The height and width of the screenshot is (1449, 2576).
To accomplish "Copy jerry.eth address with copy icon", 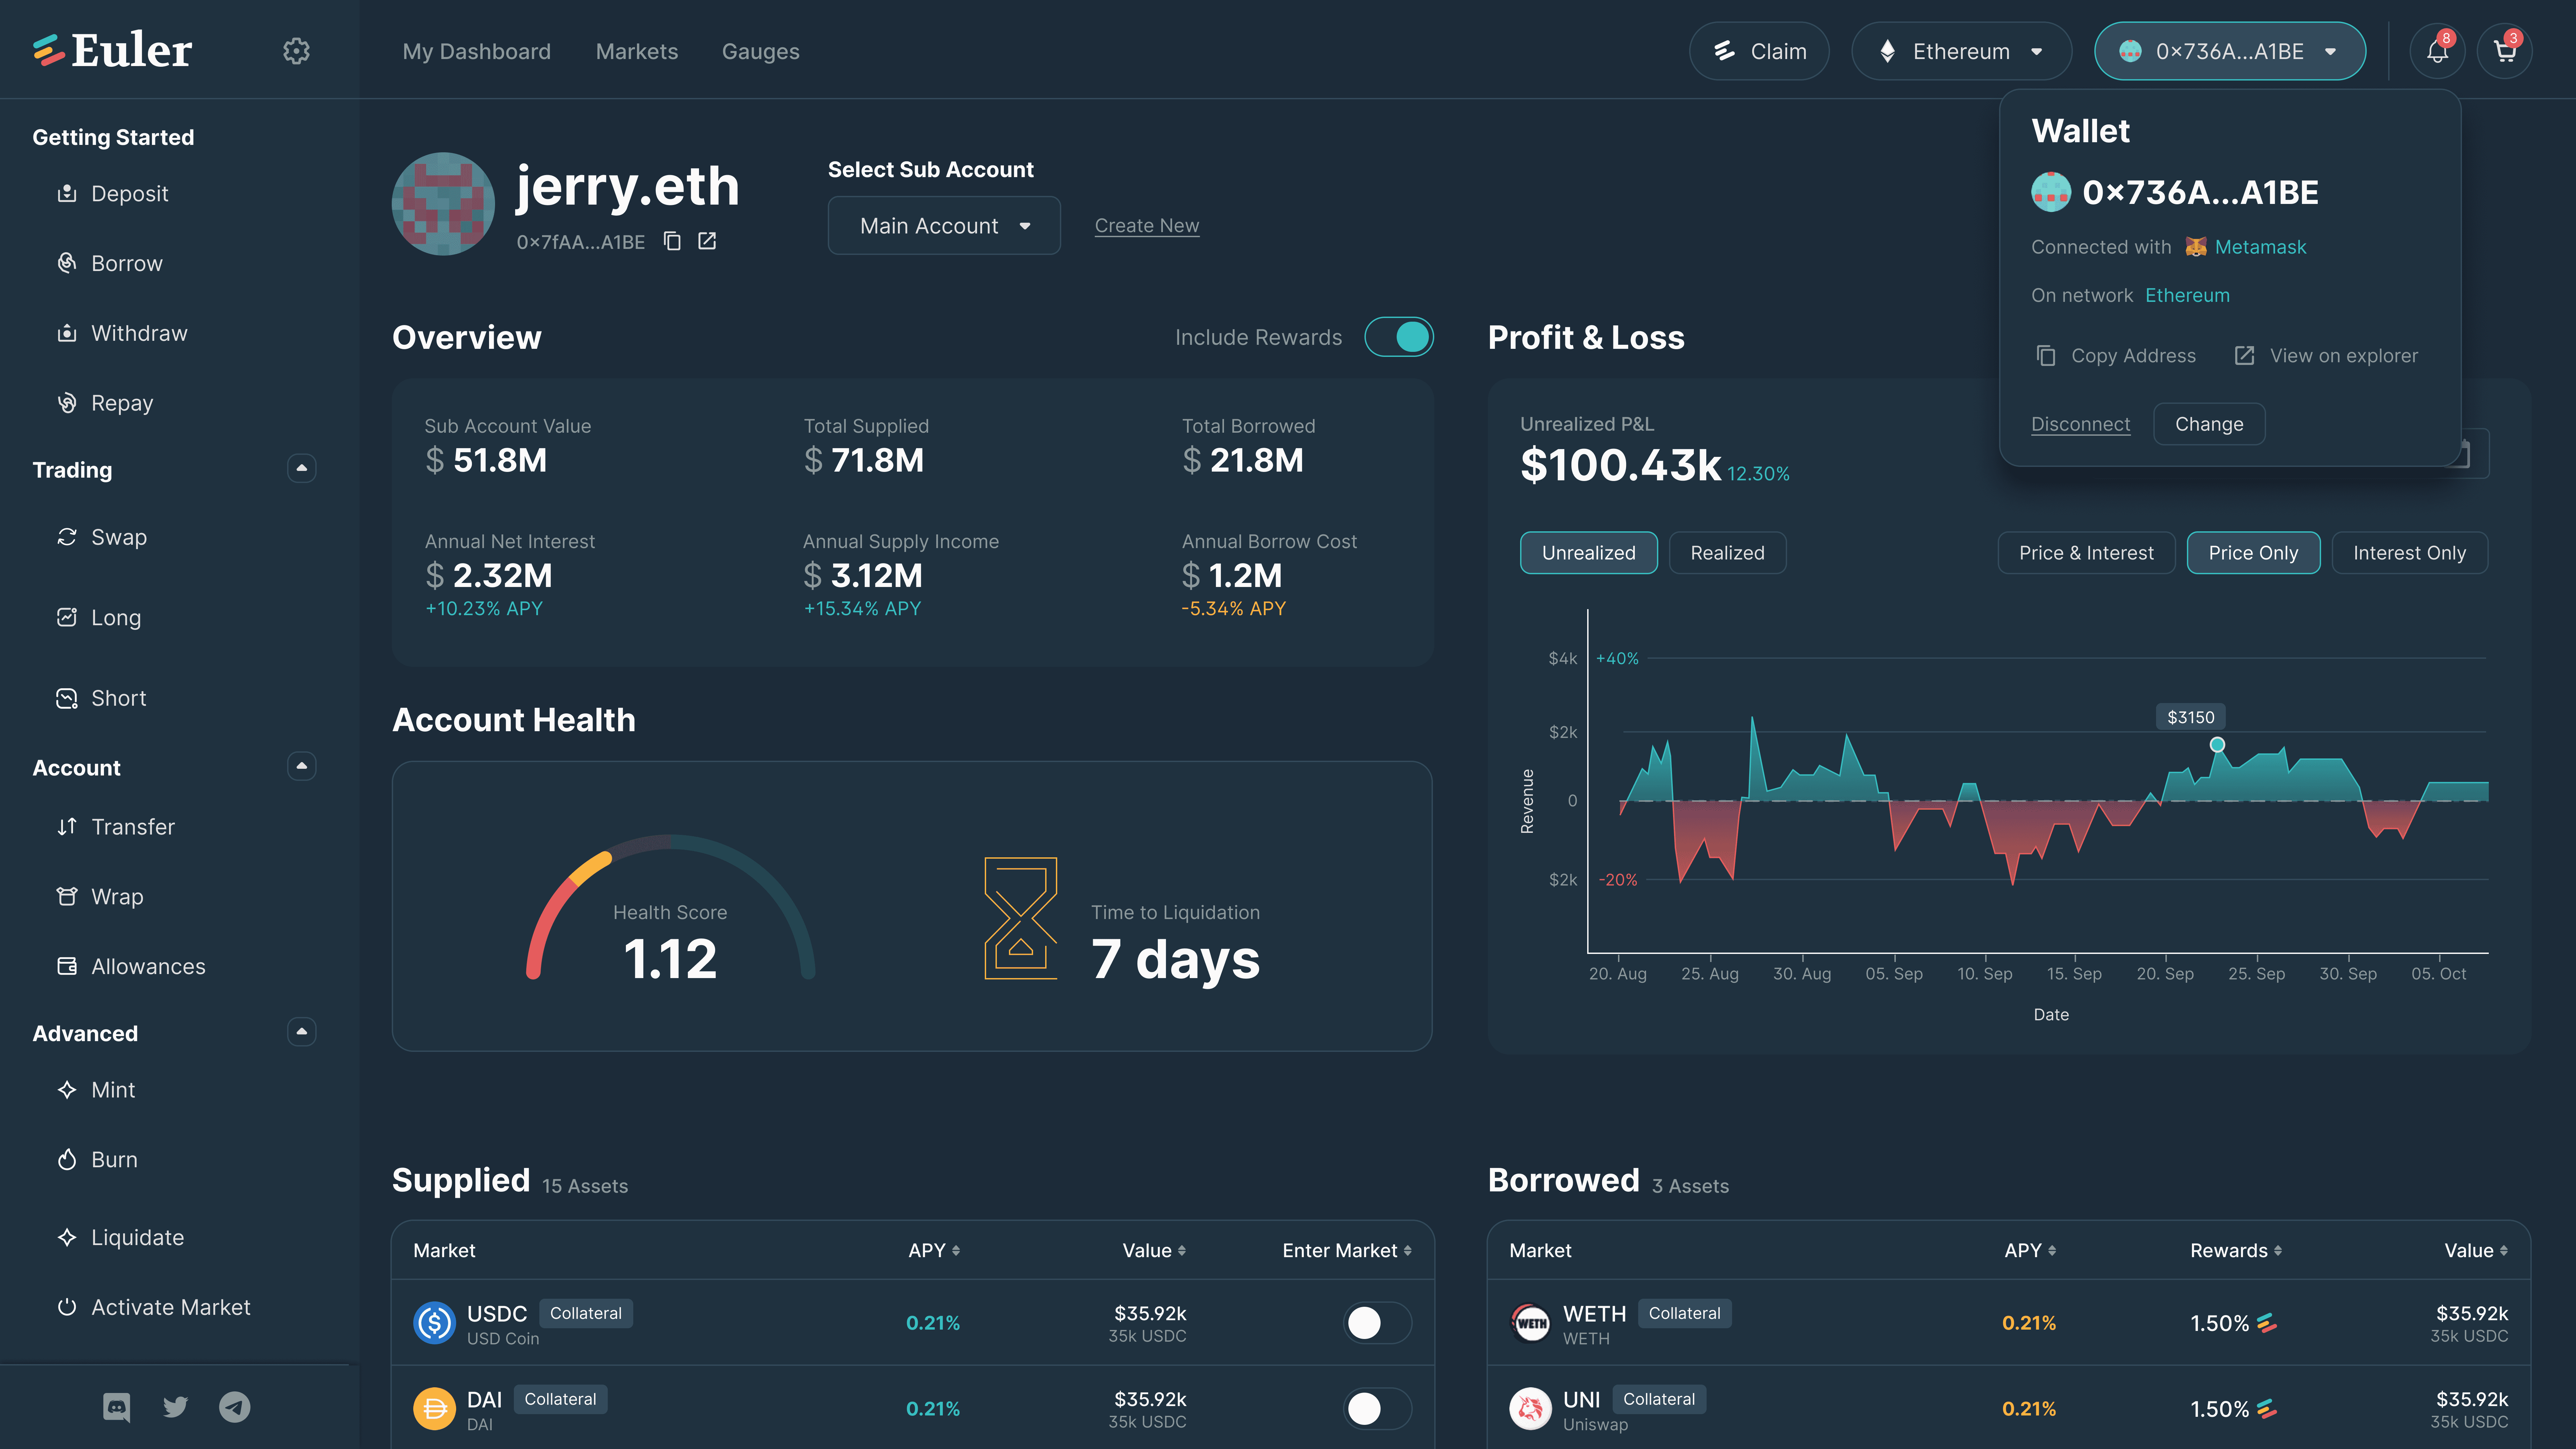I will click(672, 241).
